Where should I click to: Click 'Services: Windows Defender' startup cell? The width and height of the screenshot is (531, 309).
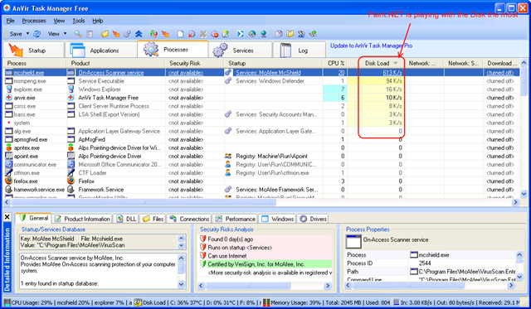pos(270,81)
